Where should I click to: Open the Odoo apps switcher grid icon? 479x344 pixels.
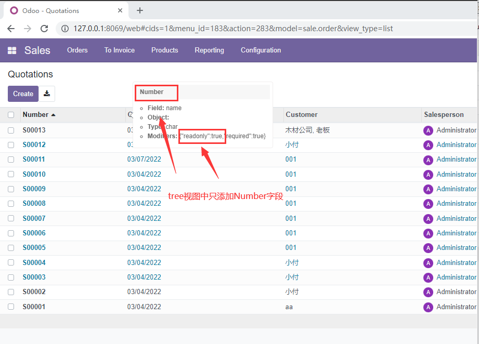12,50
